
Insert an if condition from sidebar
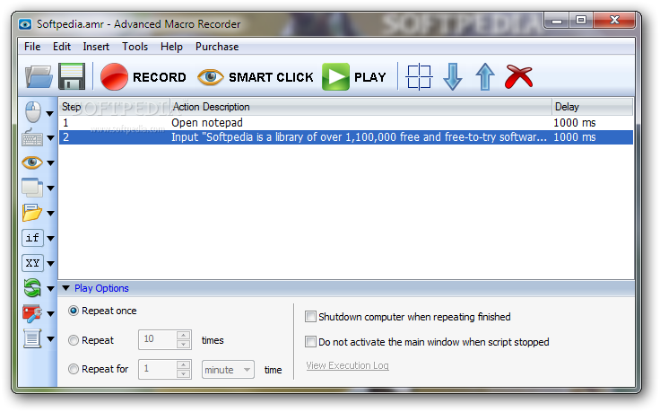[x=32, y=238]
